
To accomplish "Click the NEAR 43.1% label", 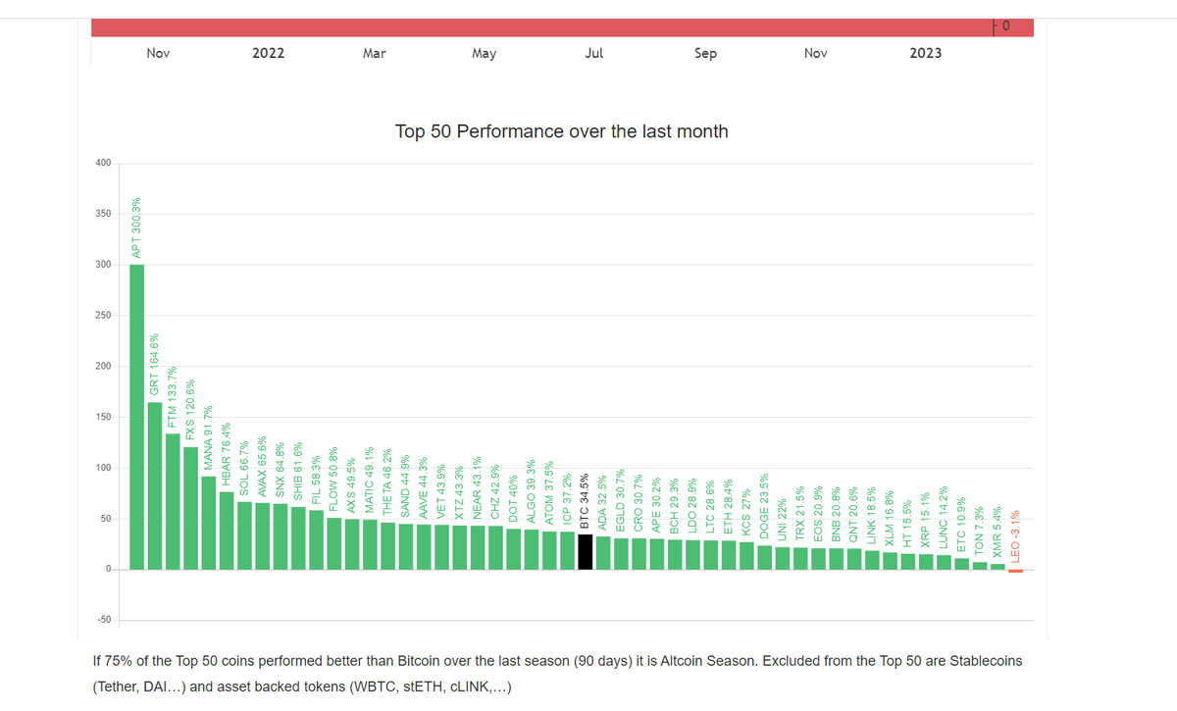I will 478,488.
